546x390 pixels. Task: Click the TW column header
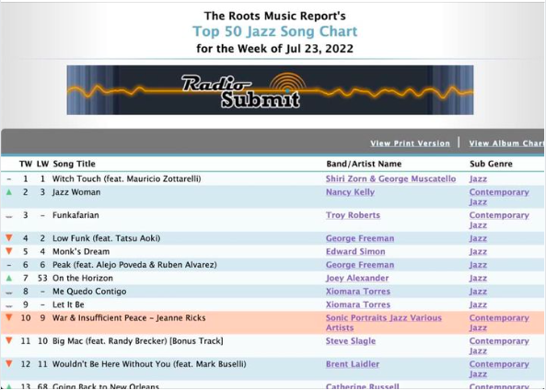[26, 164]
